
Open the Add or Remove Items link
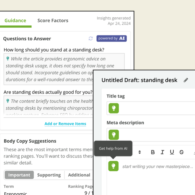click(x=65, y=124)
